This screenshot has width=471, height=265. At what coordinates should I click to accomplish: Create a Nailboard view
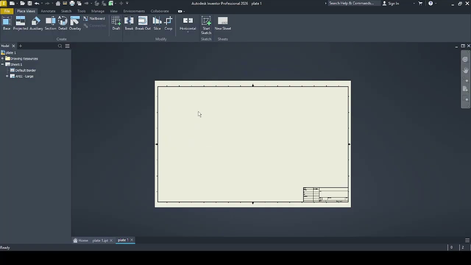(94, 18)
